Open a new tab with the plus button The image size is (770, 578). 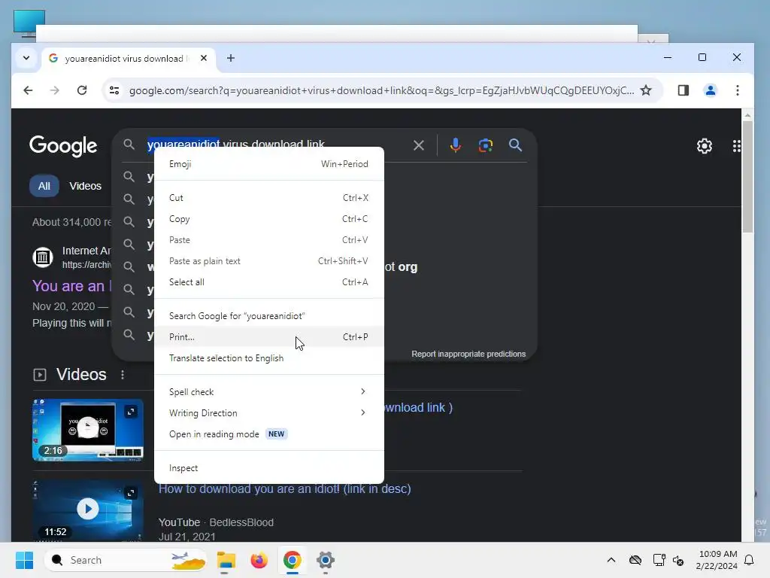tap(230, 58)
